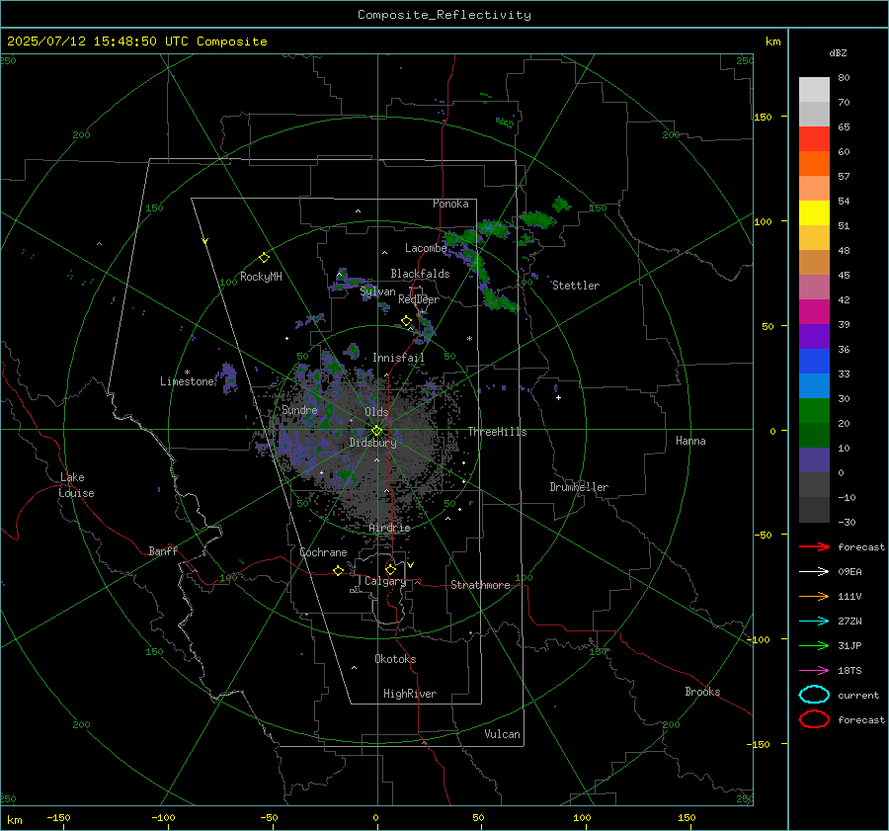Select the ThreeHills map label

(x=497, y=432)
